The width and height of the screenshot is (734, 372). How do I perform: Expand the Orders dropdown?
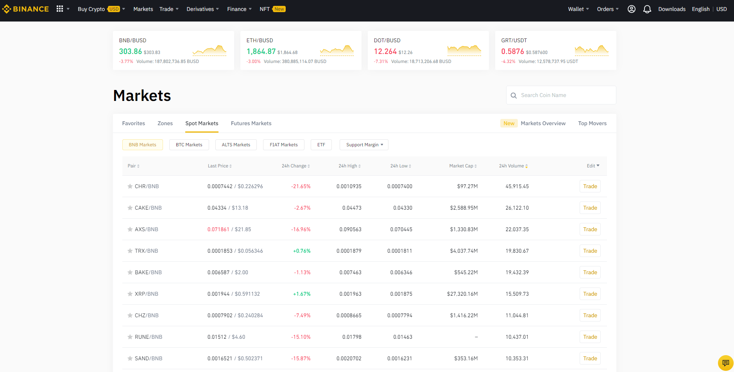[608, 9]
